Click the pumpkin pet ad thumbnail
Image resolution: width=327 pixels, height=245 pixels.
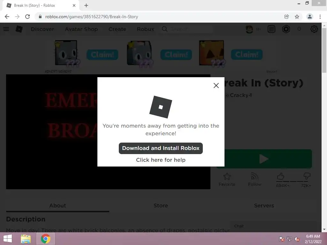212,53
